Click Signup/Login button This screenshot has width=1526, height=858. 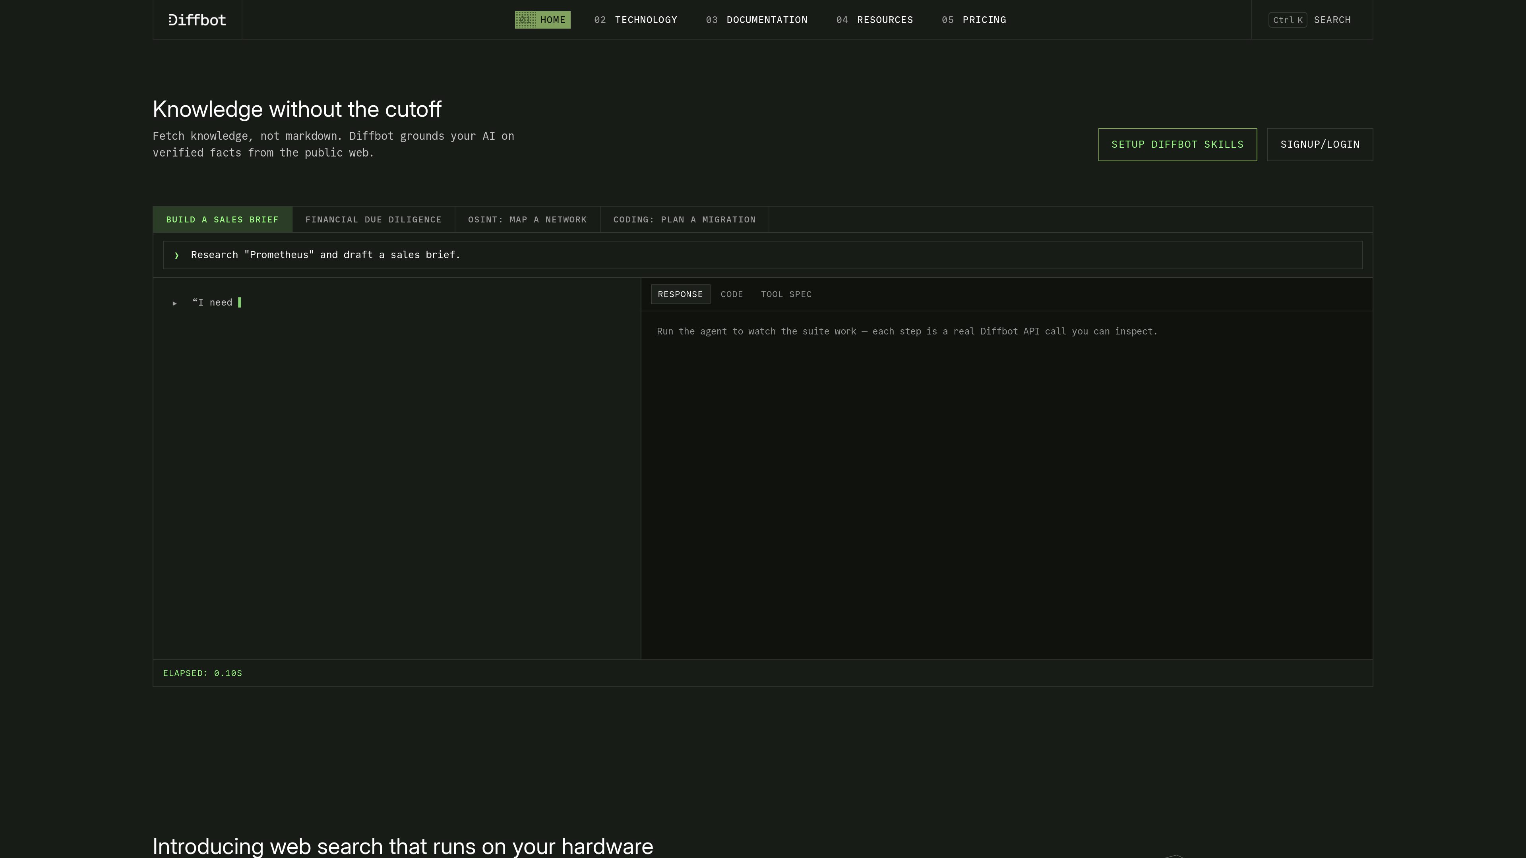(1319, 145)
